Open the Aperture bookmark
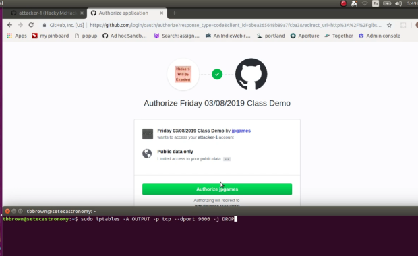This screenshot has width=418, height=256. tap(305, 36)
